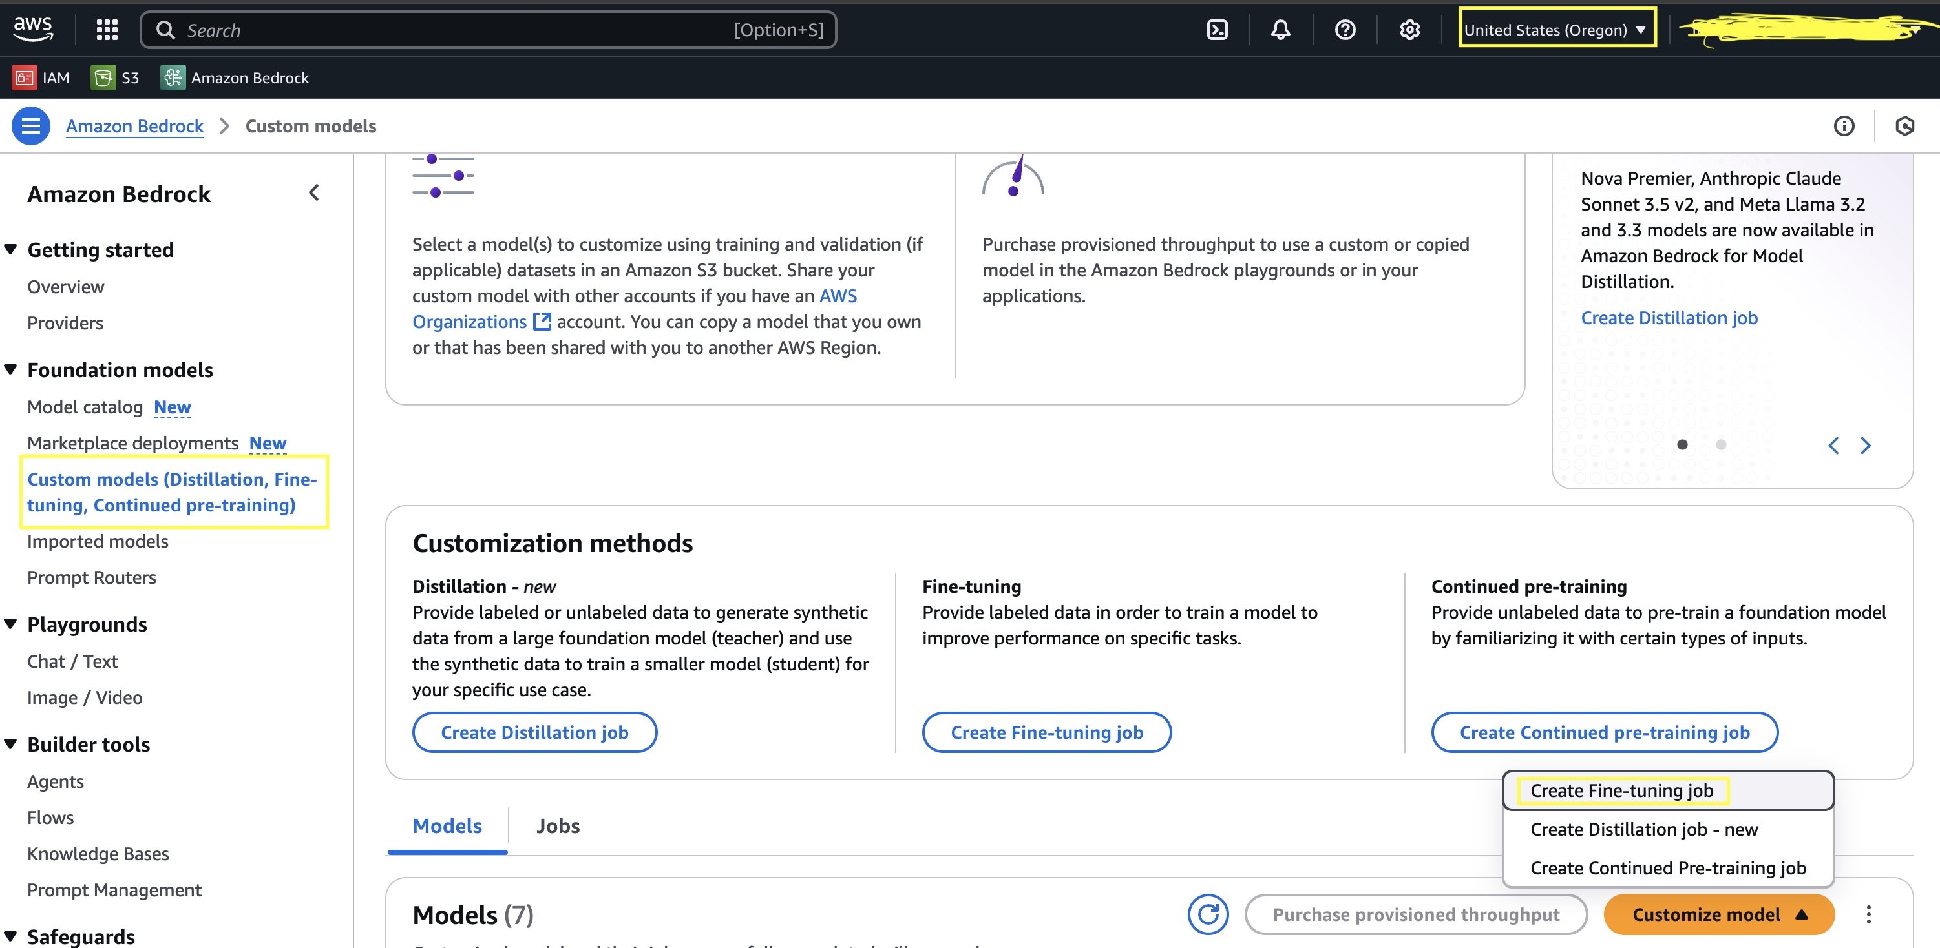Open Prompt Routers in sidebar
Screen dimensions: 1940x948
[92, 577]
